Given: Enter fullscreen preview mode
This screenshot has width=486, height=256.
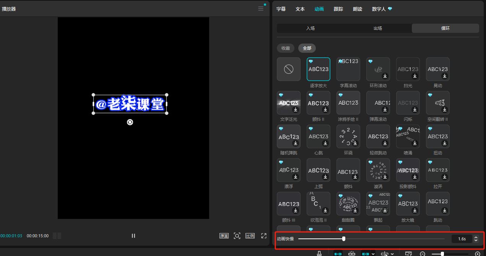Looking at the screenshot, I should 264,236.
